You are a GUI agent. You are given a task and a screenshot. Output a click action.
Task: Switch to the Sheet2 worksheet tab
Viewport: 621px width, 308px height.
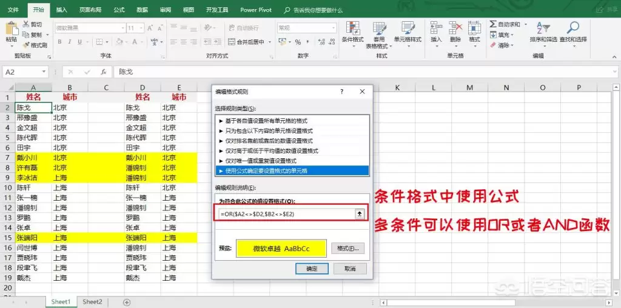92,301
